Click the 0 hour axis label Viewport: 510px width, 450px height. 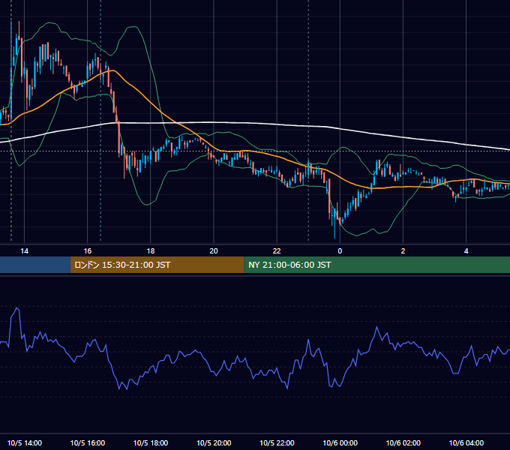(340, 251)
